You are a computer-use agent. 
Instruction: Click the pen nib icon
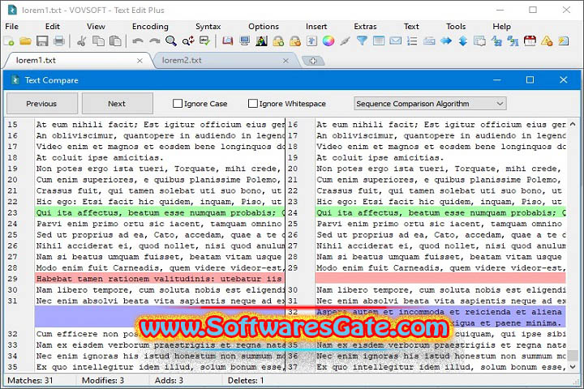(346, 41)
